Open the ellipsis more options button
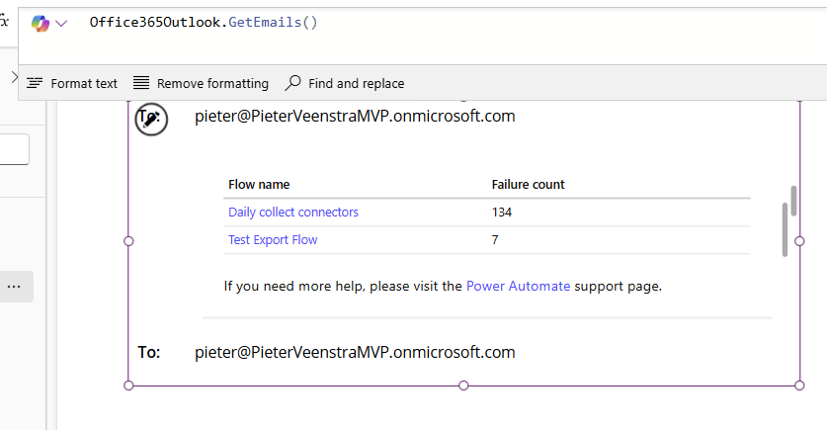Screen dimensions: 827x430 click(x=14, y=287)
